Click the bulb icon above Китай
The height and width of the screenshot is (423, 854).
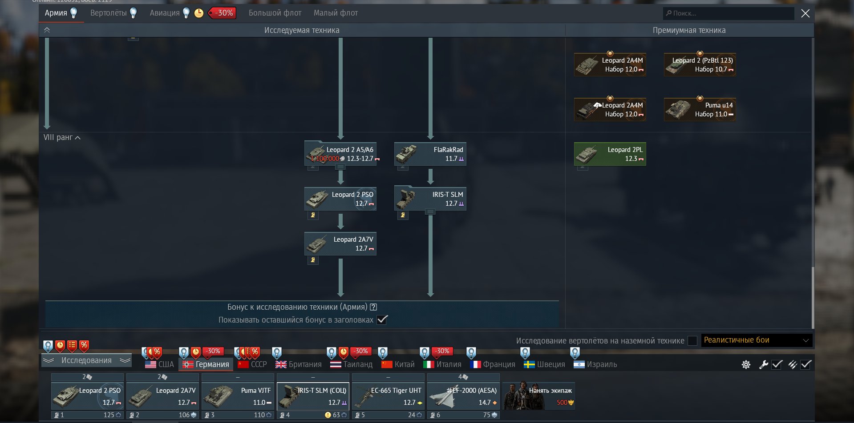tap(383, 353)
